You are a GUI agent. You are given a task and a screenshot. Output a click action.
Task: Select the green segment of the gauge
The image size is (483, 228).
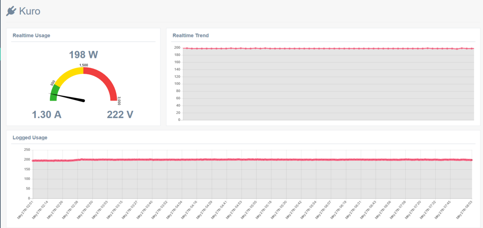tap(54, 93)
